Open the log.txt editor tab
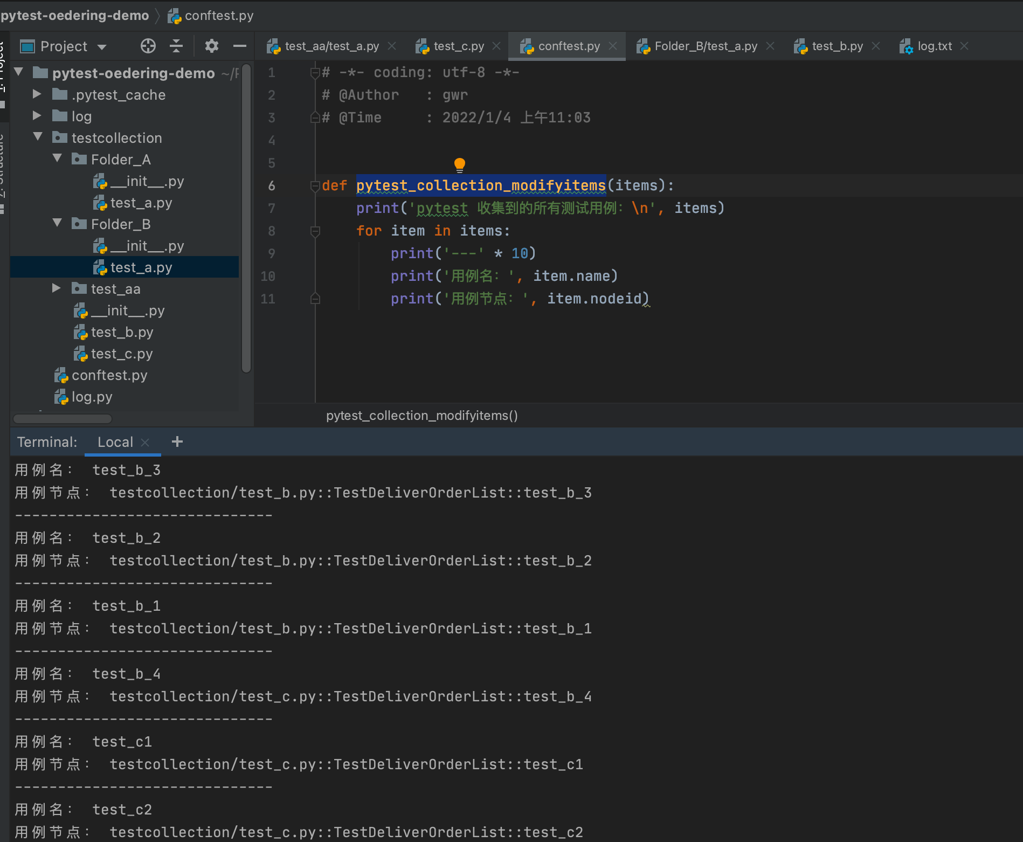This screenshot has width=1023, height=842. [935, 46]
